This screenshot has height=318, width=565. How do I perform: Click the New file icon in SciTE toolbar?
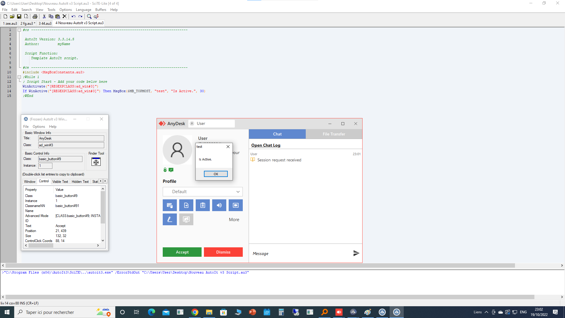[5, 16]
